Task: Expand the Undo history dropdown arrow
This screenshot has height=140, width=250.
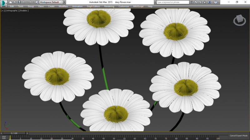Action: coord(27,2)
